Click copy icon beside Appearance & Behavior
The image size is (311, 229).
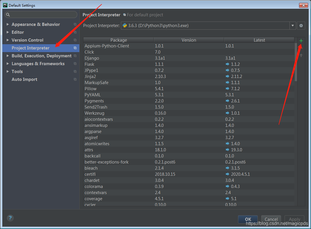[x=75, y=24]
